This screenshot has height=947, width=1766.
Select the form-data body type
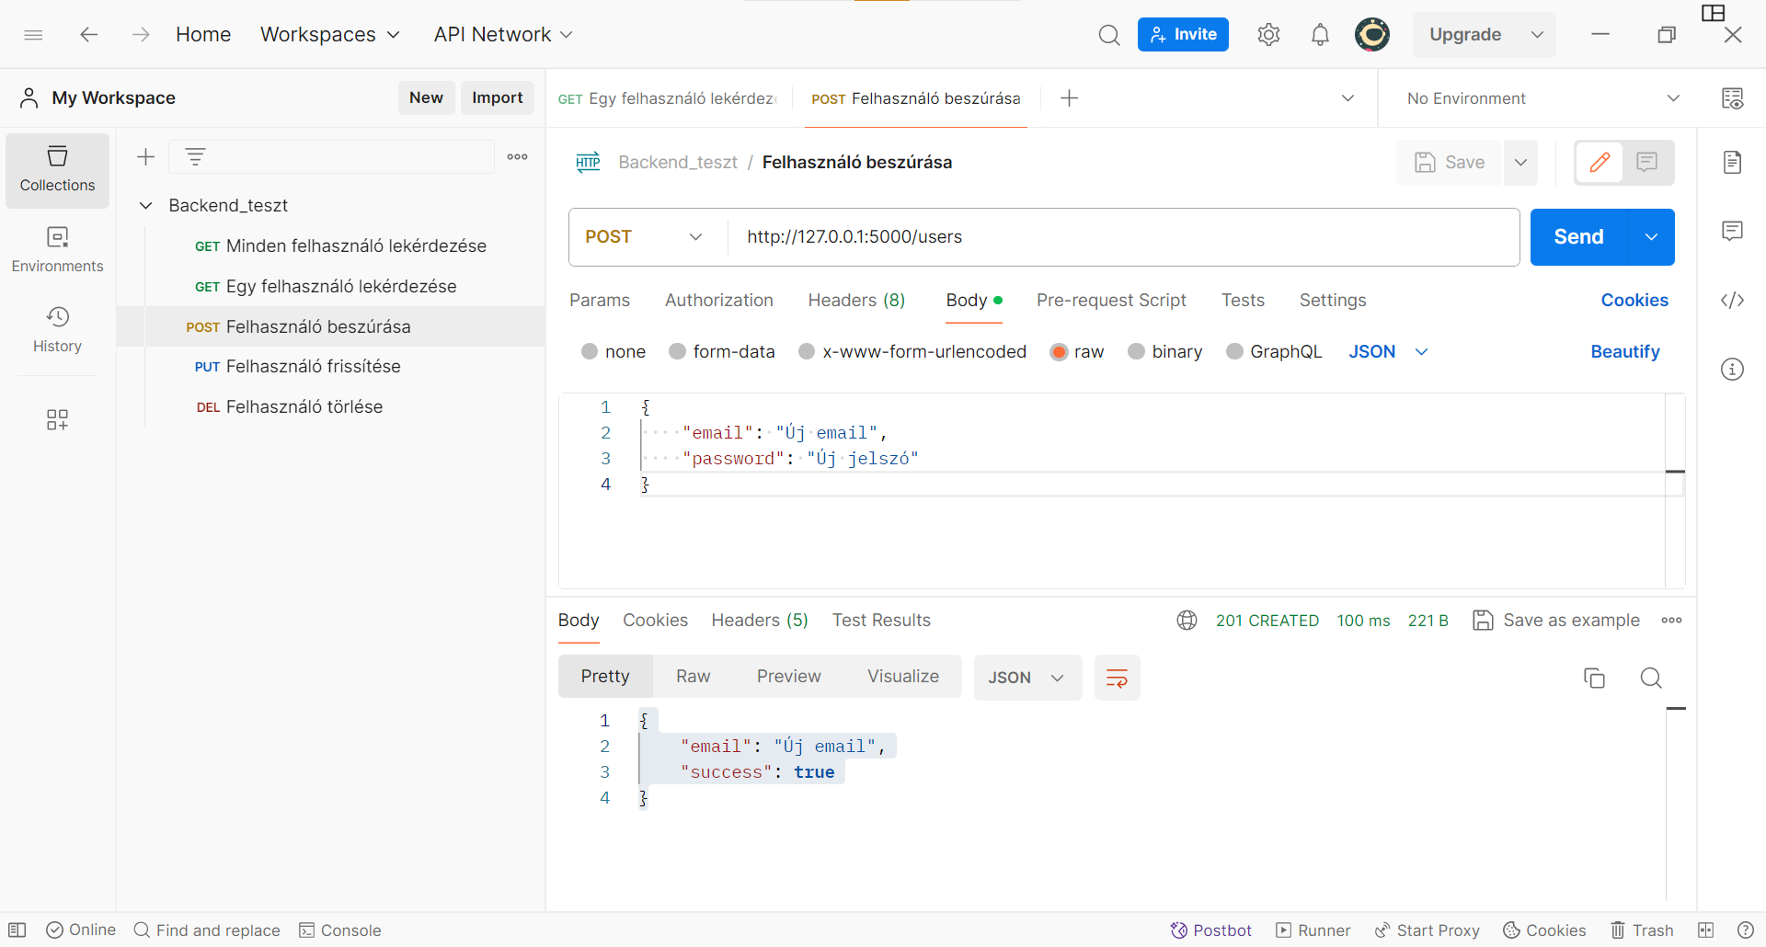pyautogui.click(x=678, y=352)
